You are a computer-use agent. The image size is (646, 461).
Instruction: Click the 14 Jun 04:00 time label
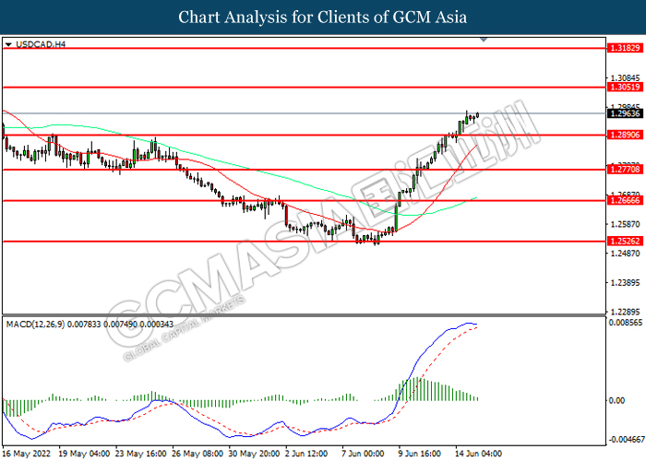478,454
